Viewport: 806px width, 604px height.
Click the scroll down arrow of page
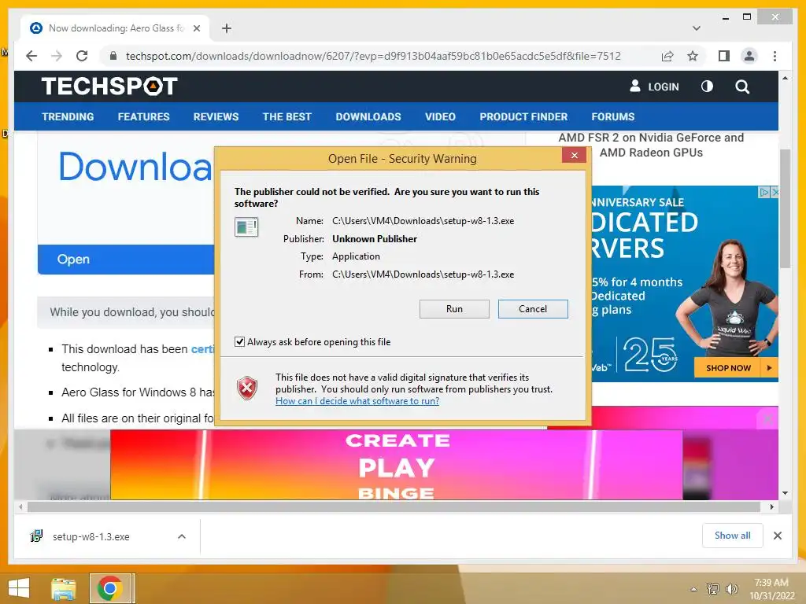point(785,493)
